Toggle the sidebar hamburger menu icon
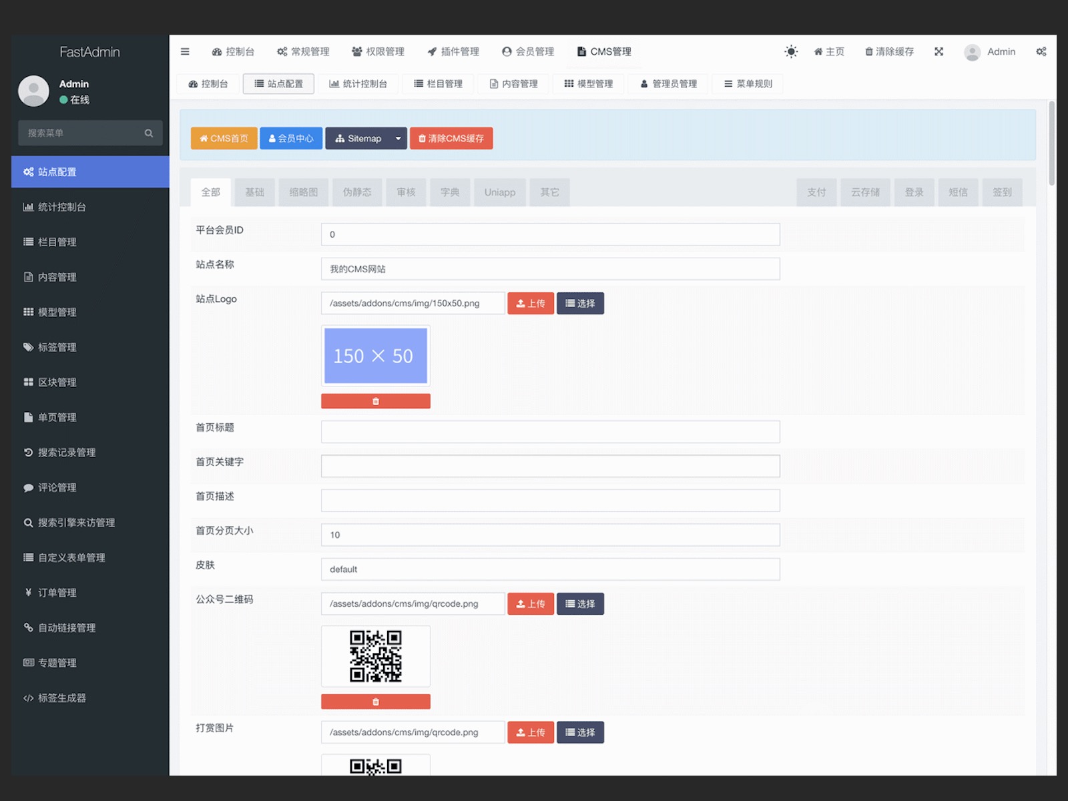This screenshot has height=801, width=1068. click(185, 51)
